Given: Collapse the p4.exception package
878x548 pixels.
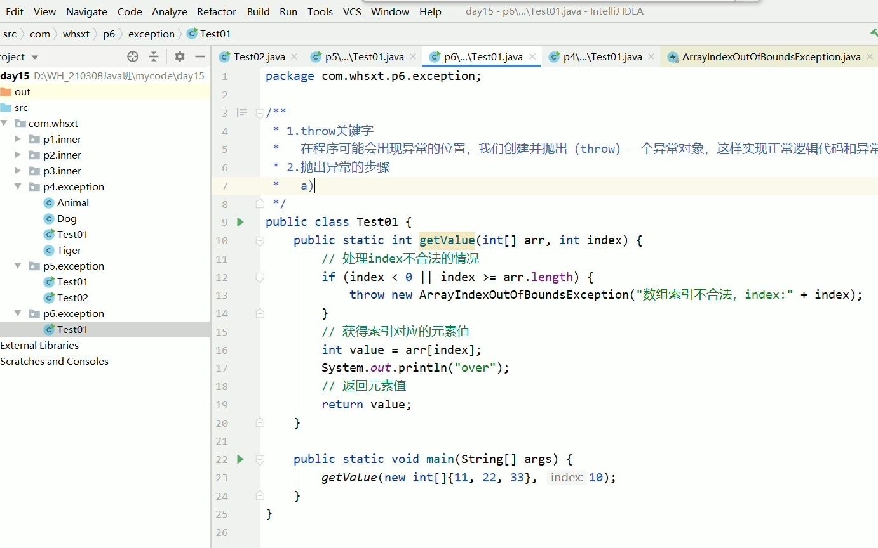Looking at the screenshot, I should (18, 187).
